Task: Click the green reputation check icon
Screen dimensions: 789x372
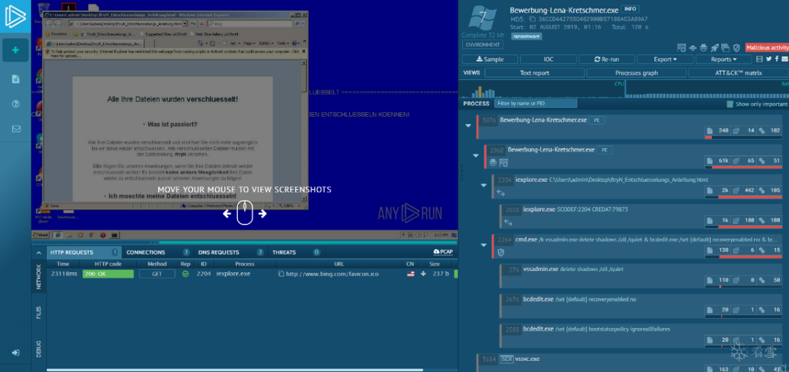Action: pos(185,274)
